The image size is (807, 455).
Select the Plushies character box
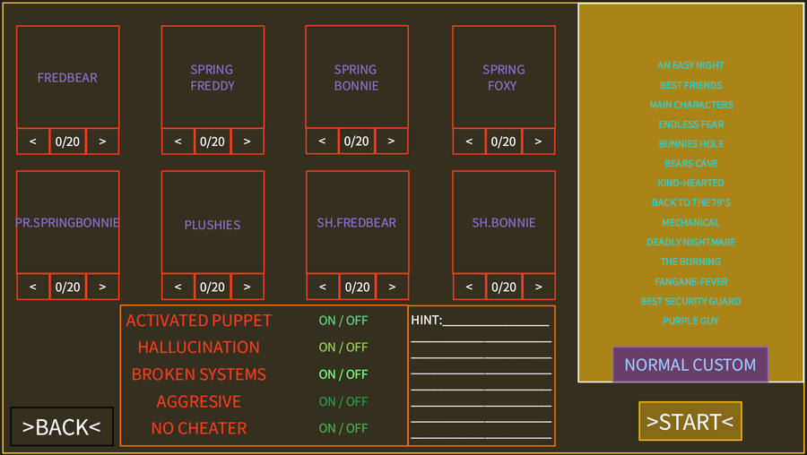(x=213, y=222)
